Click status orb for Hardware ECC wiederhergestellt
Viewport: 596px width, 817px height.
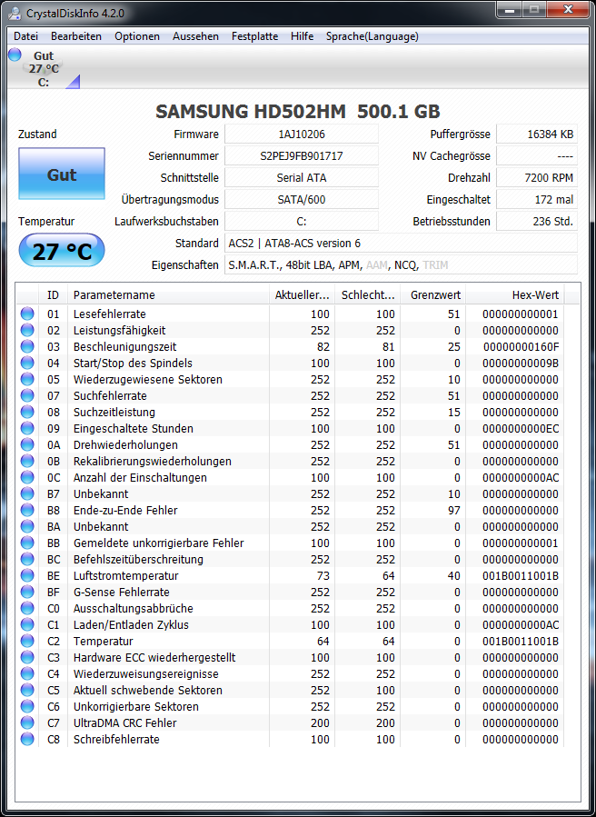(27, 658)
